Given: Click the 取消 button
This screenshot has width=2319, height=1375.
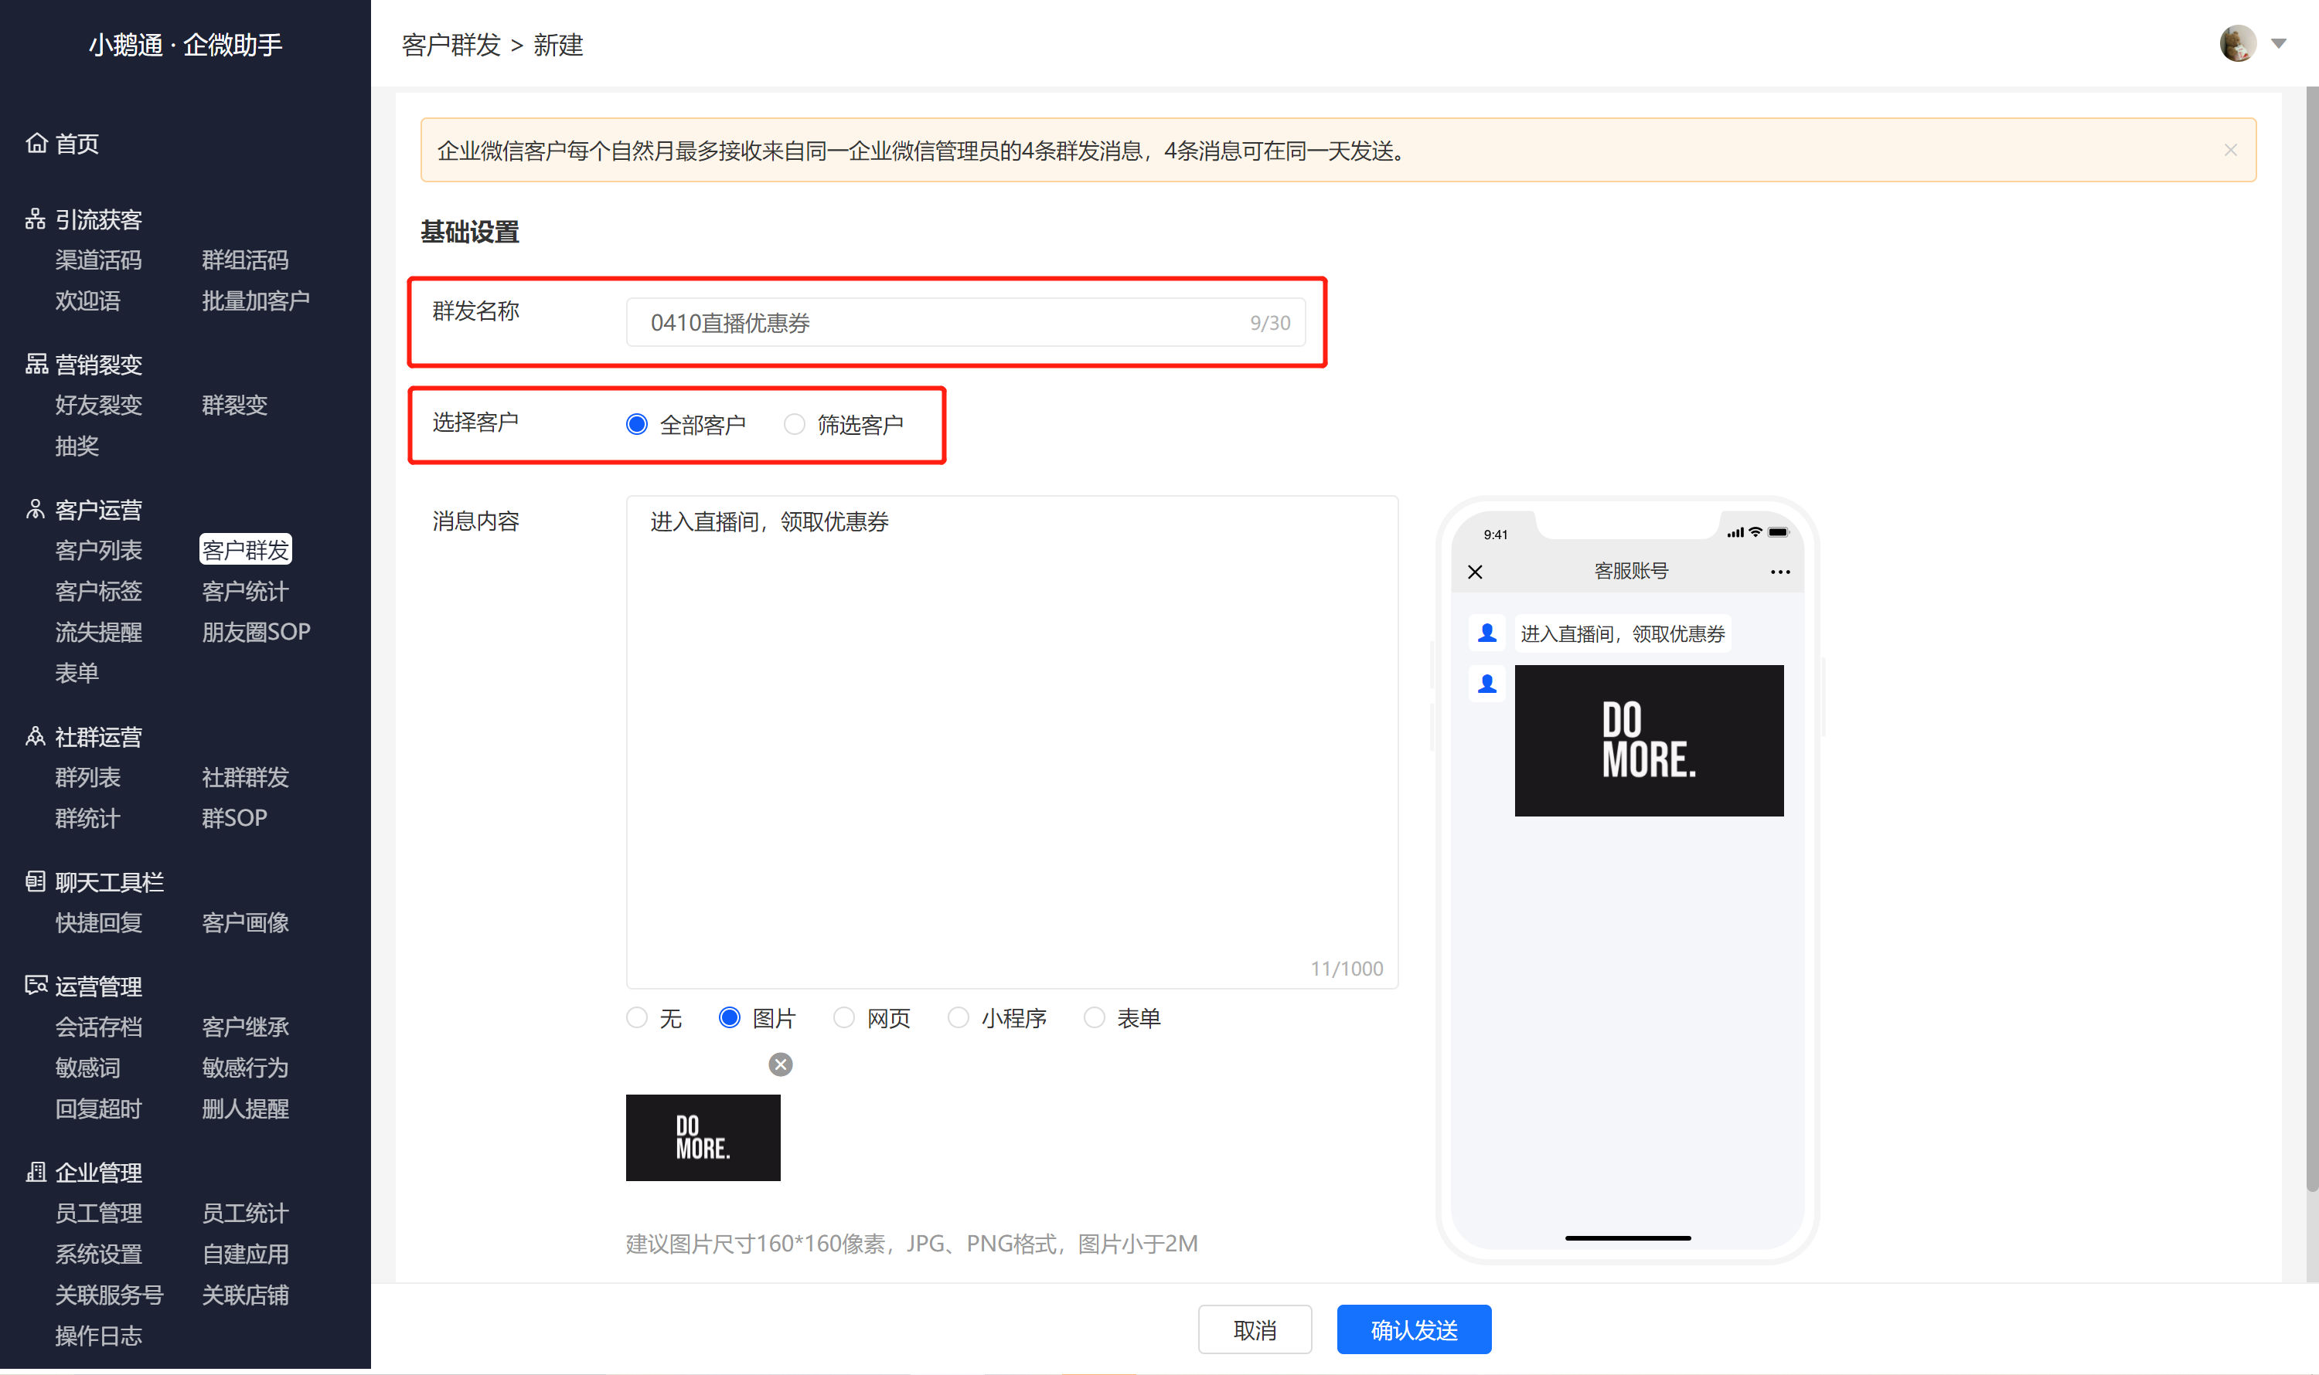Looking at the screenshot, I should [x=1255, y=1329].
